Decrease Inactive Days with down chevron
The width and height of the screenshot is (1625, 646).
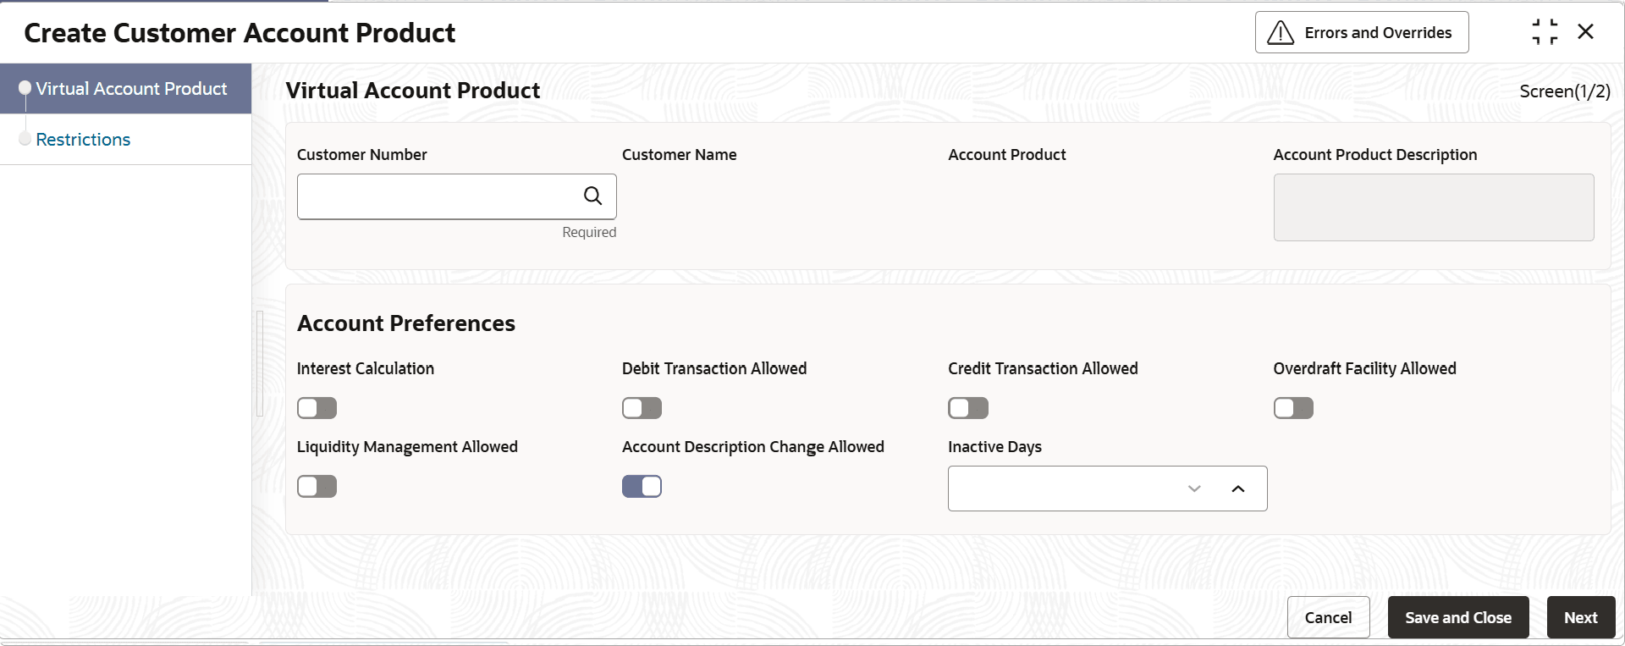pos(1194,489)
